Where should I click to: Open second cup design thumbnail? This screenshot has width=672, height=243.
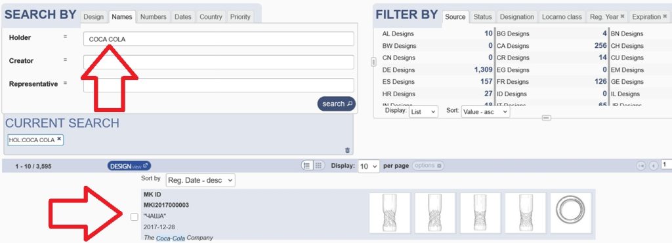tap(435, 213)
